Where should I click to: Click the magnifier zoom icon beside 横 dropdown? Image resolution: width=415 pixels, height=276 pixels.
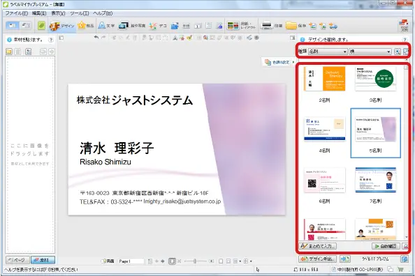point(398,52)
